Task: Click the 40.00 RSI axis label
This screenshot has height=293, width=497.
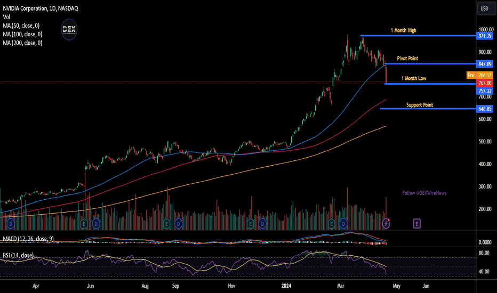Action: [x=484, y=272]
